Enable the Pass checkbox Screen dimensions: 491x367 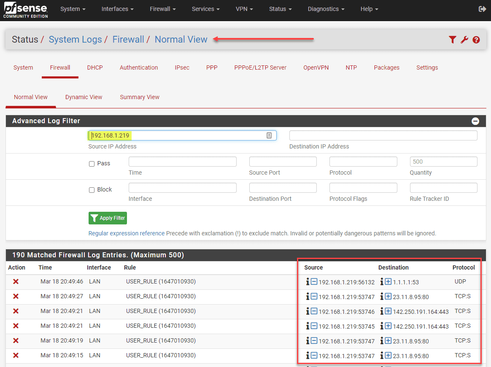tap(92, 164)
